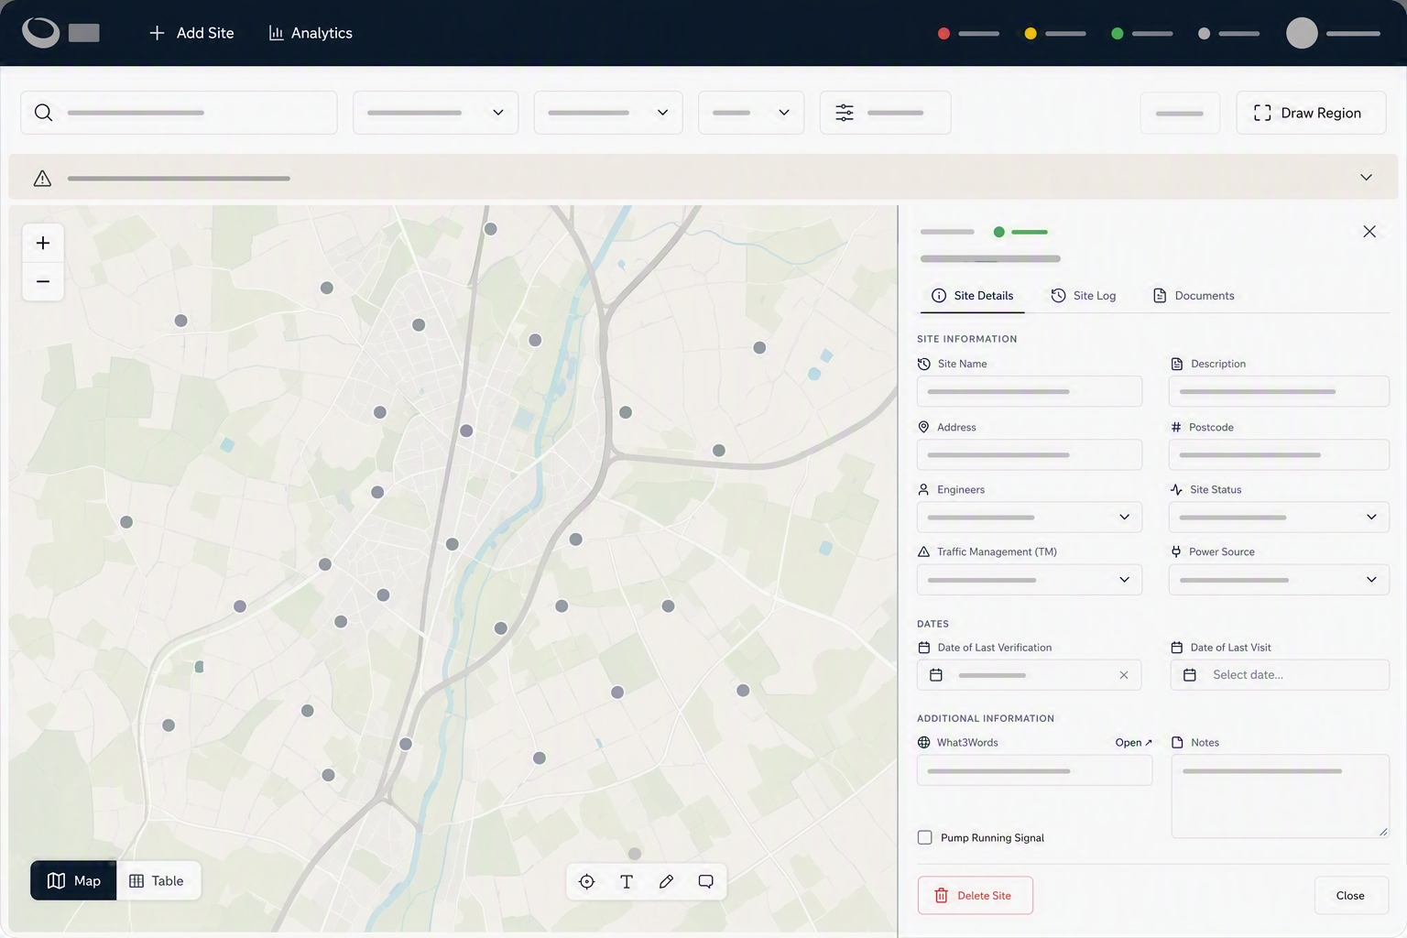Screen dimensions: 1407x938
Task: Click the yellow status indicator in the header
Action: click(1031, 33)
